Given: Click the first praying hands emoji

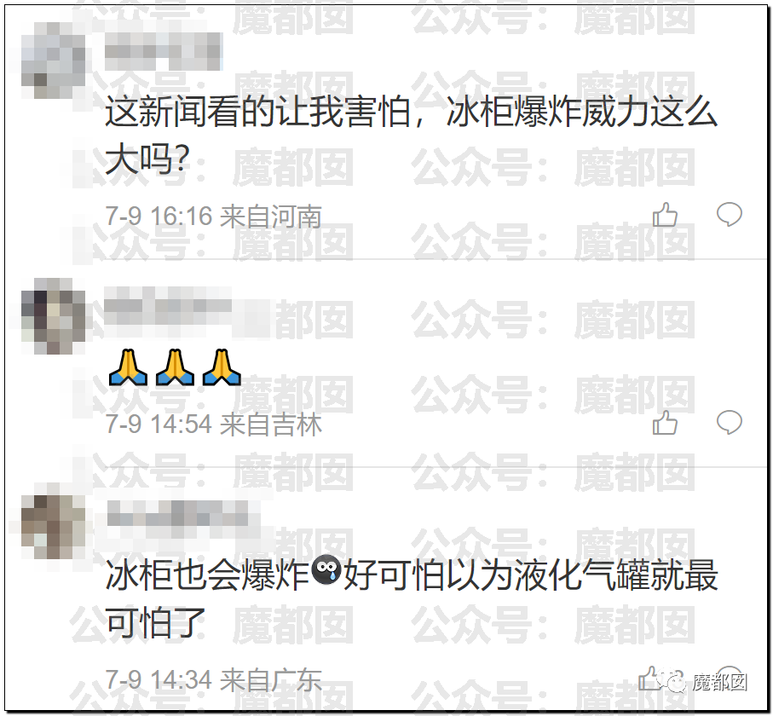Looking at the screenshot, I should (128, 367).
